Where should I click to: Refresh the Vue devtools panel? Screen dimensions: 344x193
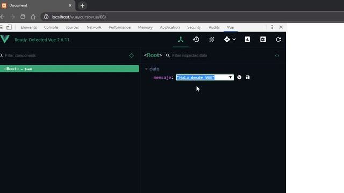coord(278,40)
